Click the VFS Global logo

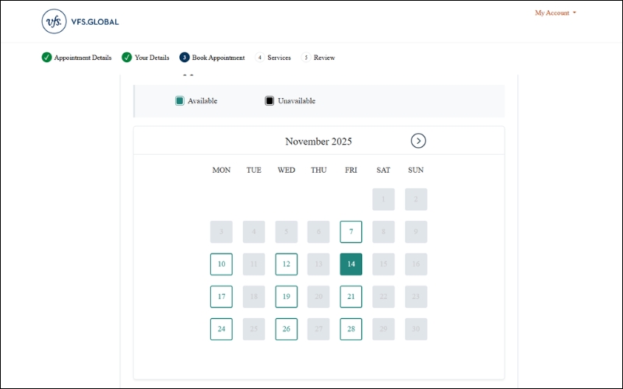point(80,22)
